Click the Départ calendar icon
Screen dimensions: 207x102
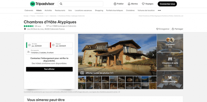pyautogui.click(x=53, y=45)
